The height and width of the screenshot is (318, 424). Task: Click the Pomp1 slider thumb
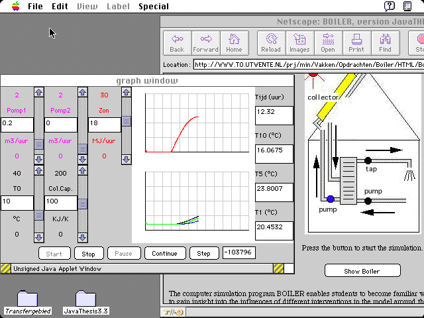coord(39,144)
